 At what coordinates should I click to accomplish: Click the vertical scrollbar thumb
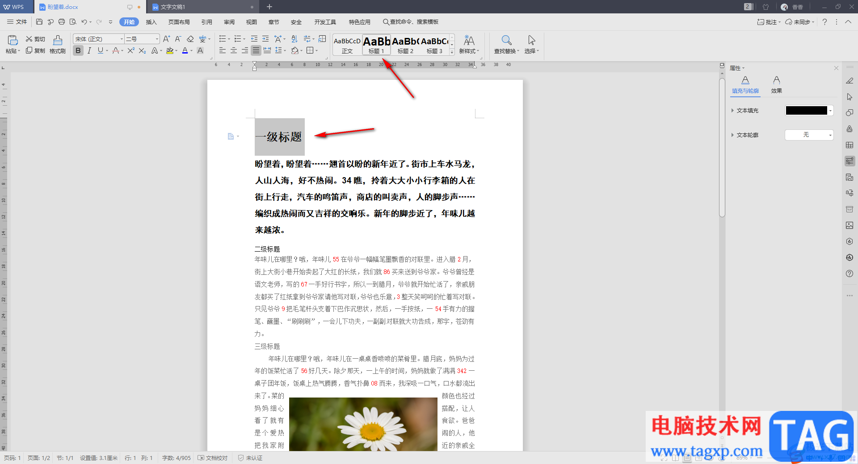pyautogui.click(x=722, y=147)
